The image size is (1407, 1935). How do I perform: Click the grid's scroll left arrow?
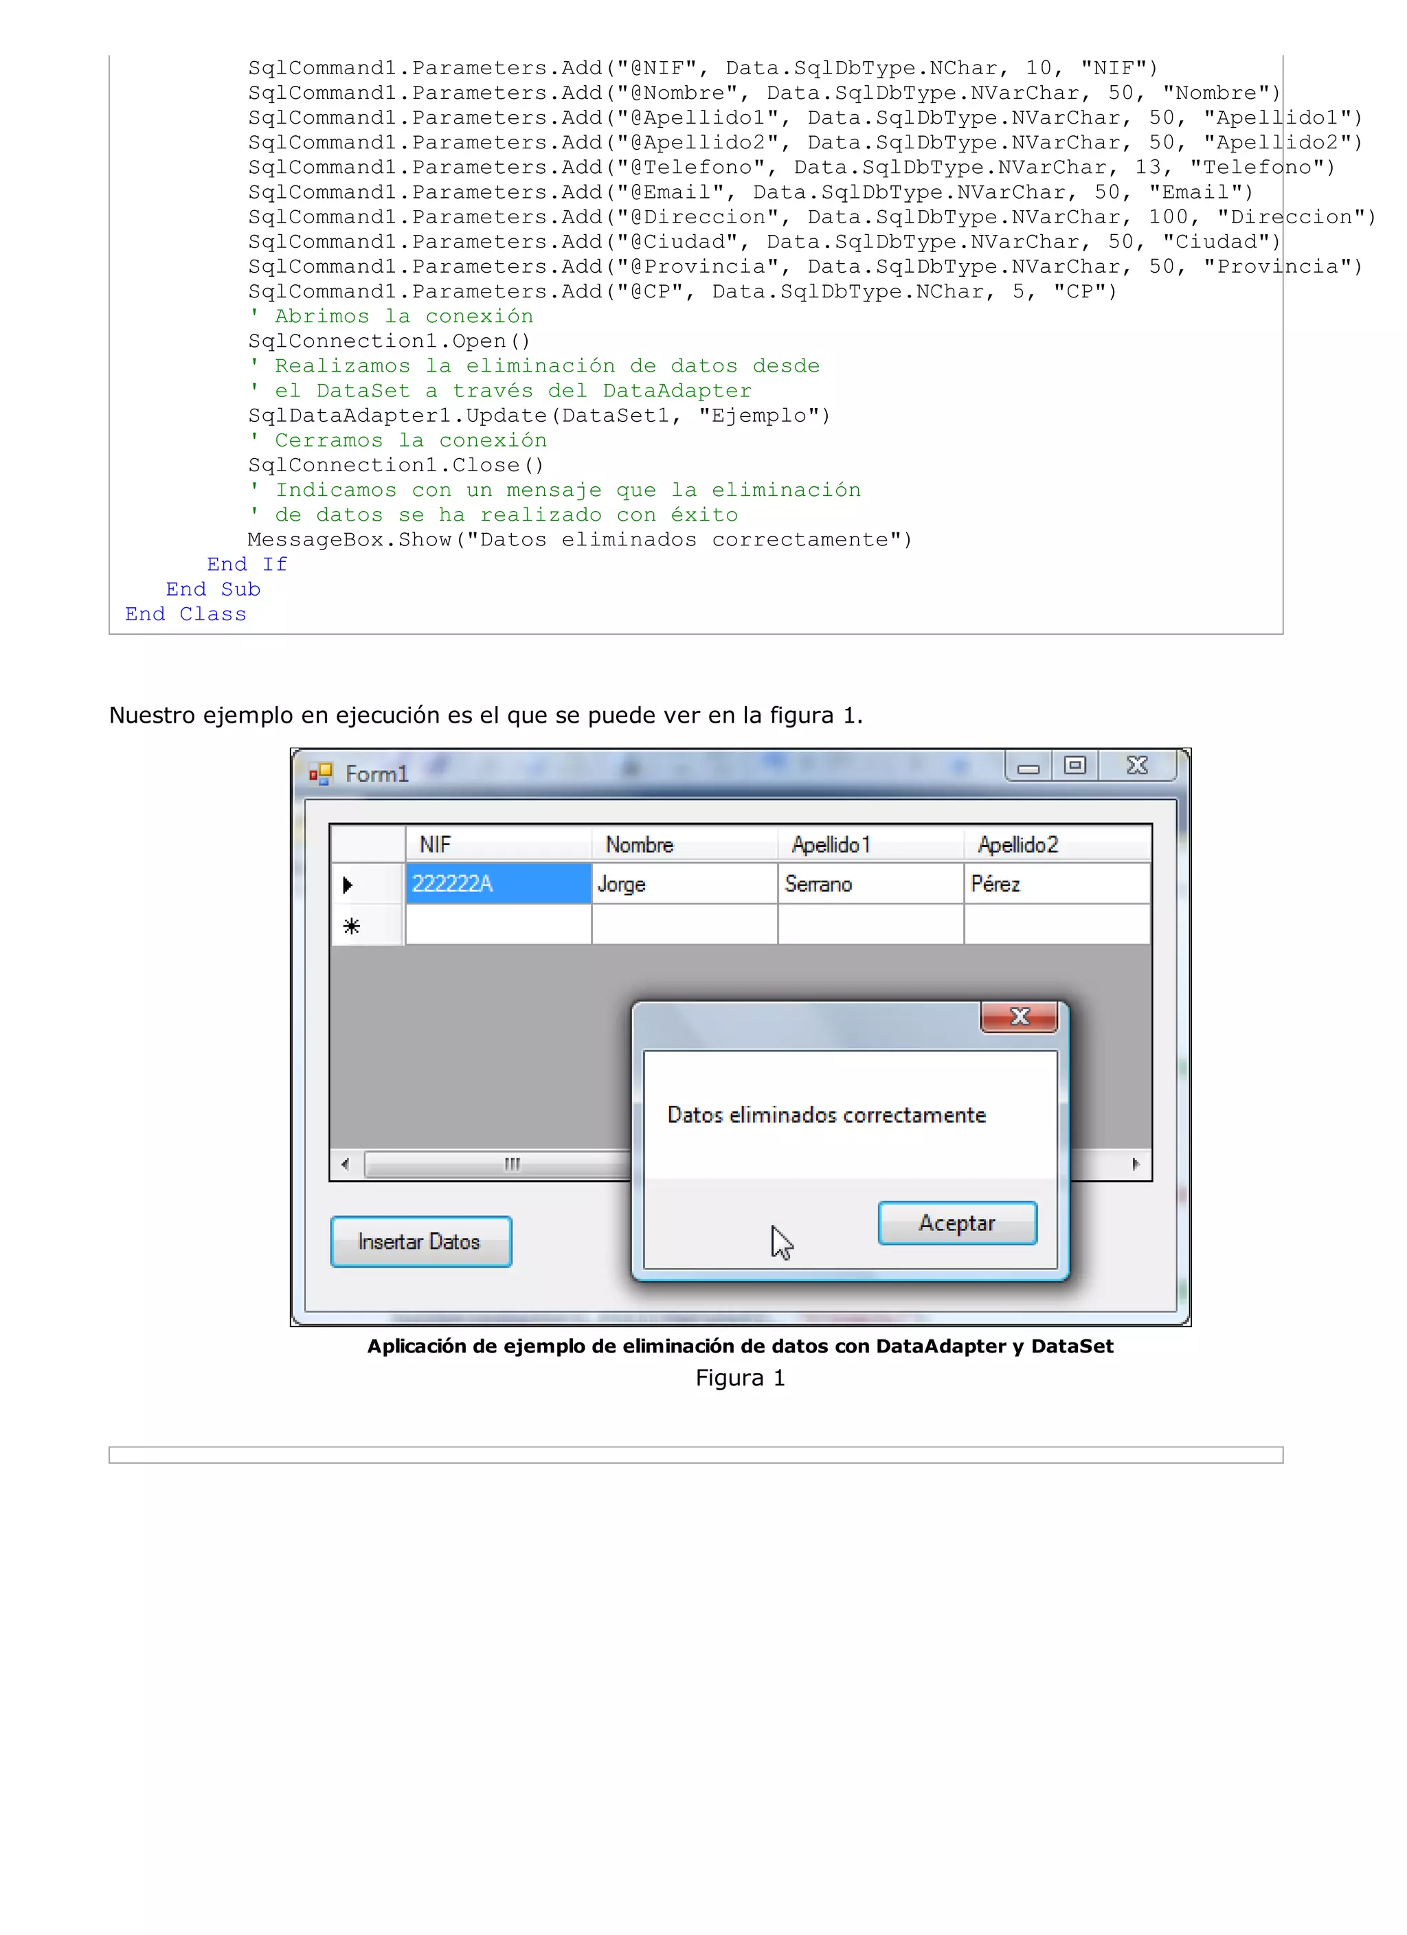click(346, 1164)
